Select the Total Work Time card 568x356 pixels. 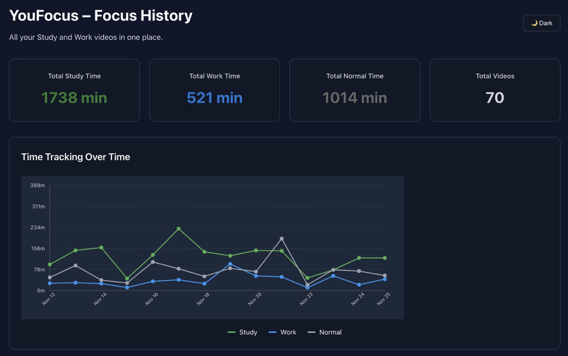(214, 90)
